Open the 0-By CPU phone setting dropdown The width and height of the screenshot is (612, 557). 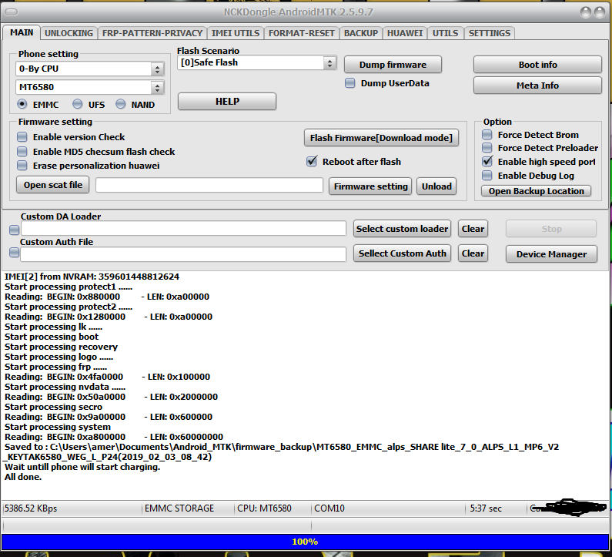90,69
